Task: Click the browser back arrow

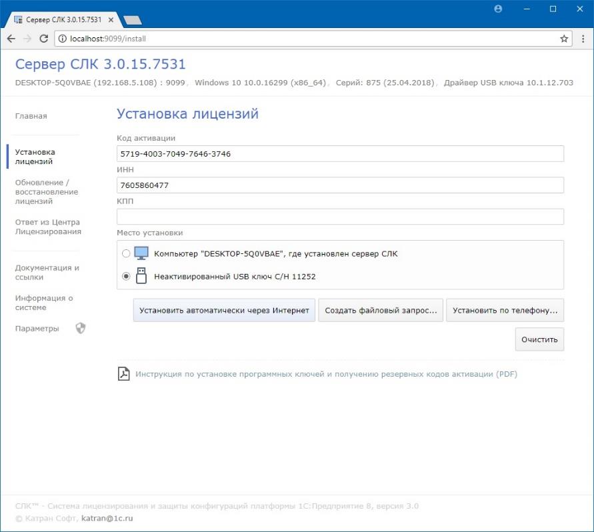Action: point(11,39)
